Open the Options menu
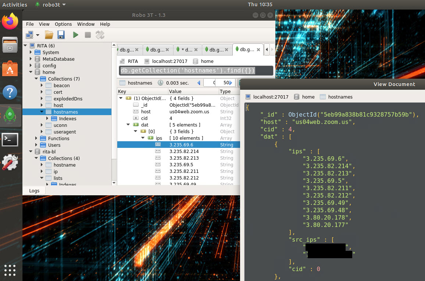425x281 pixels. pyautogui.click(x=63, y=24)
